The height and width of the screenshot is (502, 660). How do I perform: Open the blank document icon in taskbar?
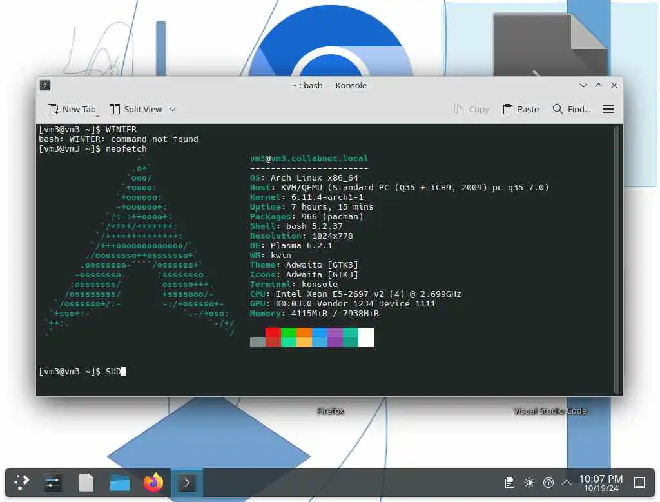[x=86, y=482]
